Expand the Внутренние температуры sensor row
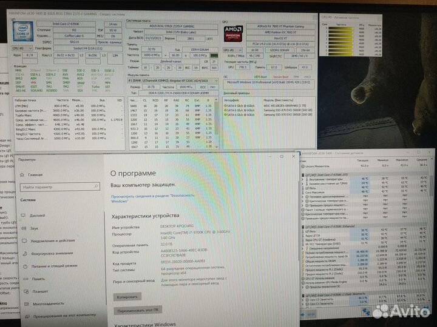437x327 pixels. click(x=302, y=179)
